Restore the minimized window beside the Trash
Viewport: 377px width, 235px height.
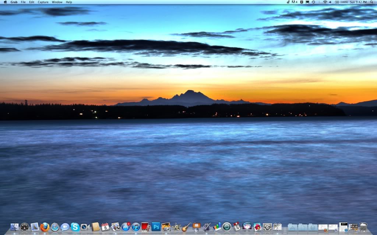point(353,227)
